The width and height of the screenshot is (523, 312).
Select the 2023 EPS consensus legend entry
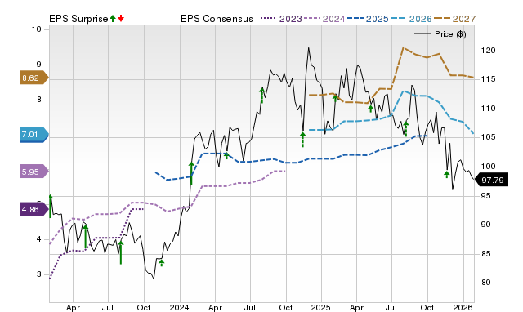(x=281, y=19)
